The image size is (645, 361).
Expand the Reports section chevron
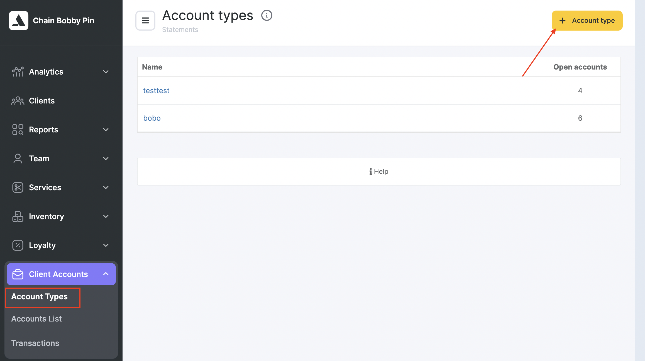tap(106, 130)
